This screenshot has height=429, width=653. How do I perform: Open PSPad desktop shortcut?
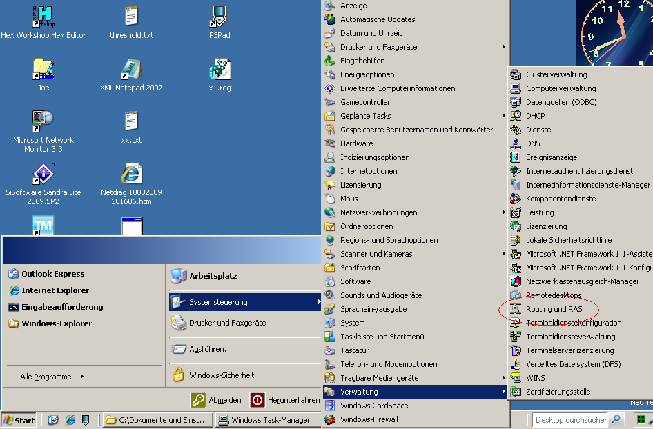(x=220, y=23)
